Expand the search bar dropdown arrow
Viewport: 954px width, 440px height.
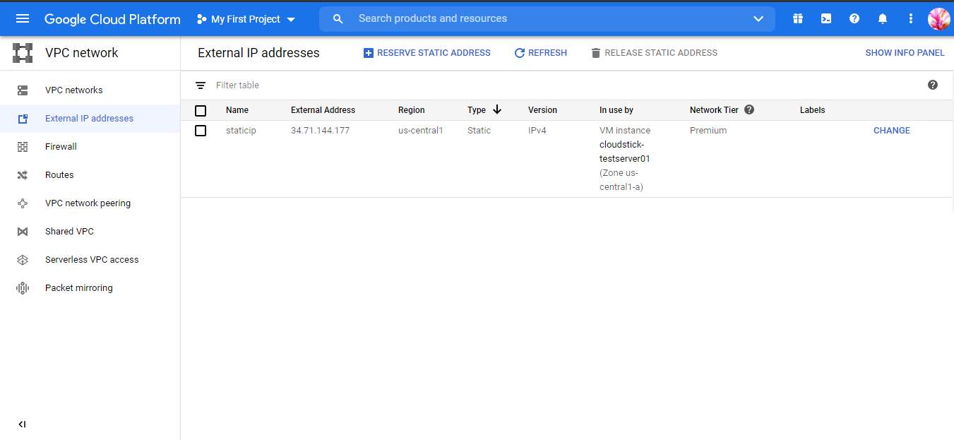point(758,19)
